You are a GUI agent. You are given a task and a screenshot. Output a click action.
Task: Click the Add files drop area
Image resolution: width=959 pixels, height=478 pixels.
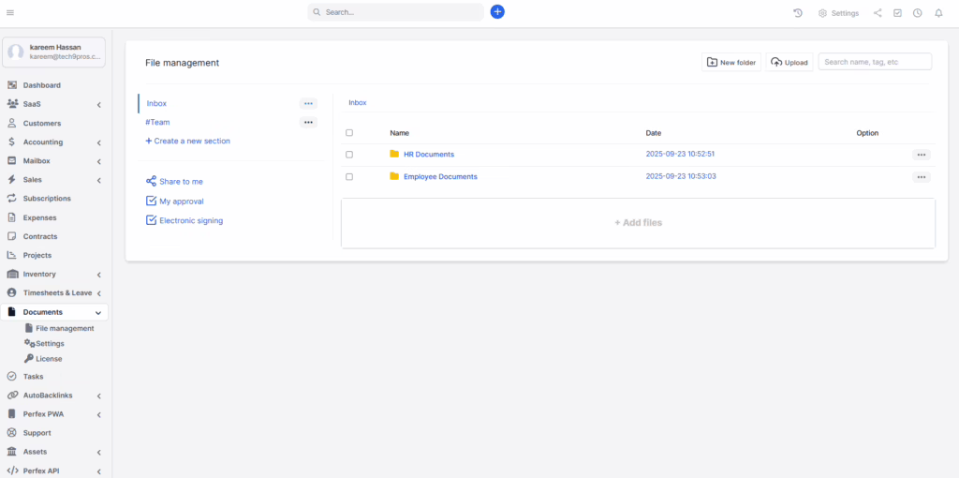click(638, 223)
